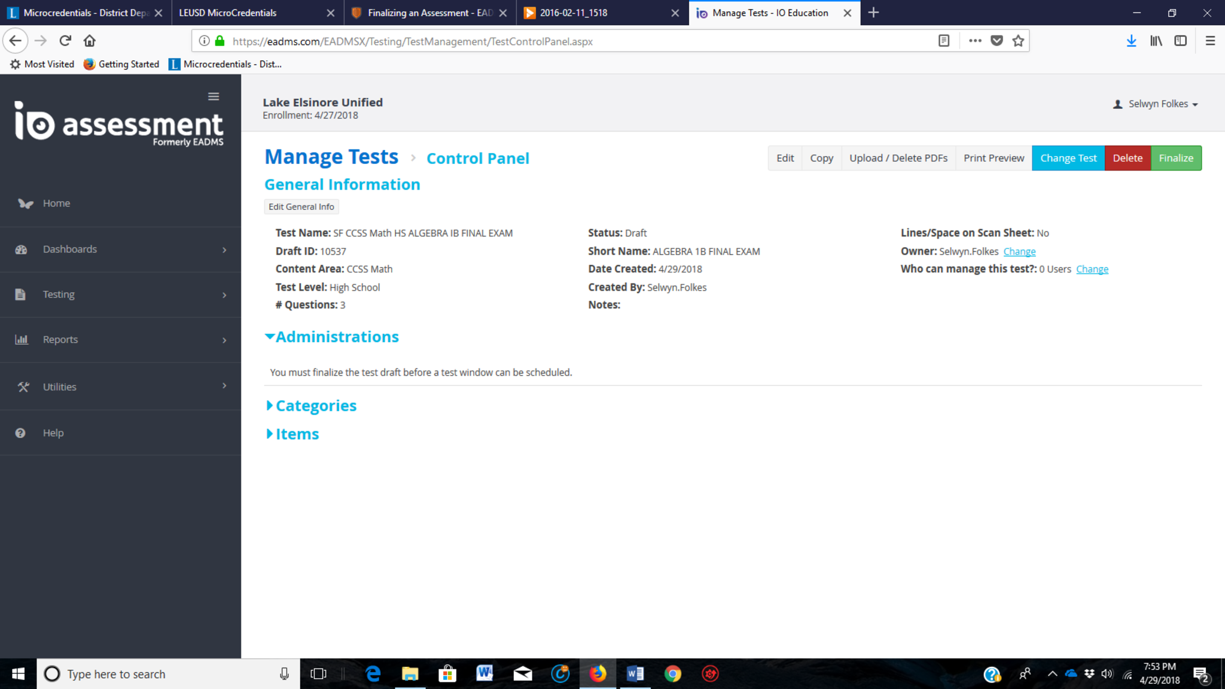Click the Home butterfly icon in sidebar
The width and height of the screenshot is (1225, 689).
point(25,203)
